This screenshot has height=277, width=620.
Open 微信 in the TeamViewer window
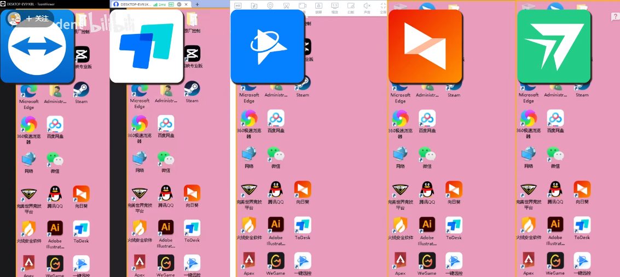(55, 163)
